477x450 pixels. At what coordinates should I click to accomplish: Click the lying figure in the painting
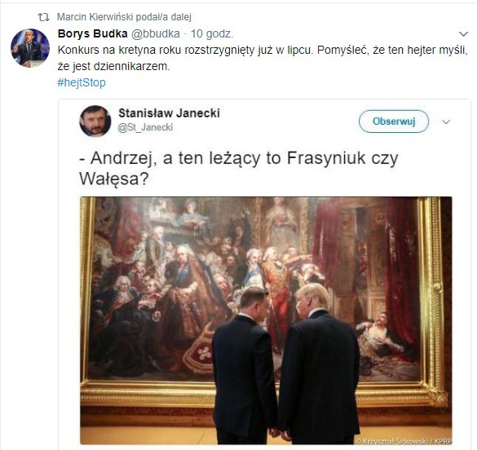point(382,340)
